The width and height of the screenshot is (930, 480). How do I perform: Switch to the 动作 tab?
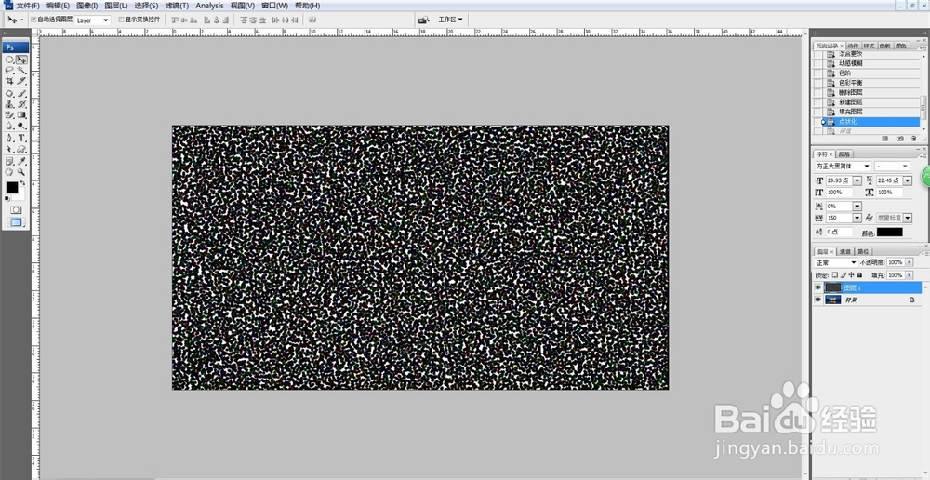pos(853,46)
